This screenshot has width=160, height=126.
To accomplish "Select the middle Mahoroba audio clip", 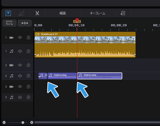I will click(62, 76).
